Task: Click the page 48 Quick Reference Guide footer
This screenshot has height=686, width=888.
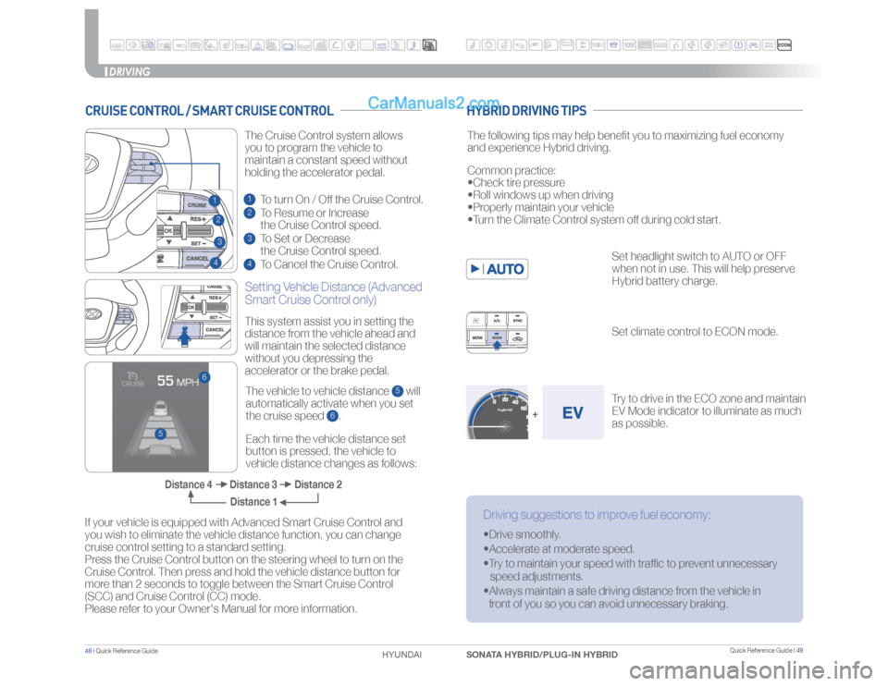Action: pos(121,651)
